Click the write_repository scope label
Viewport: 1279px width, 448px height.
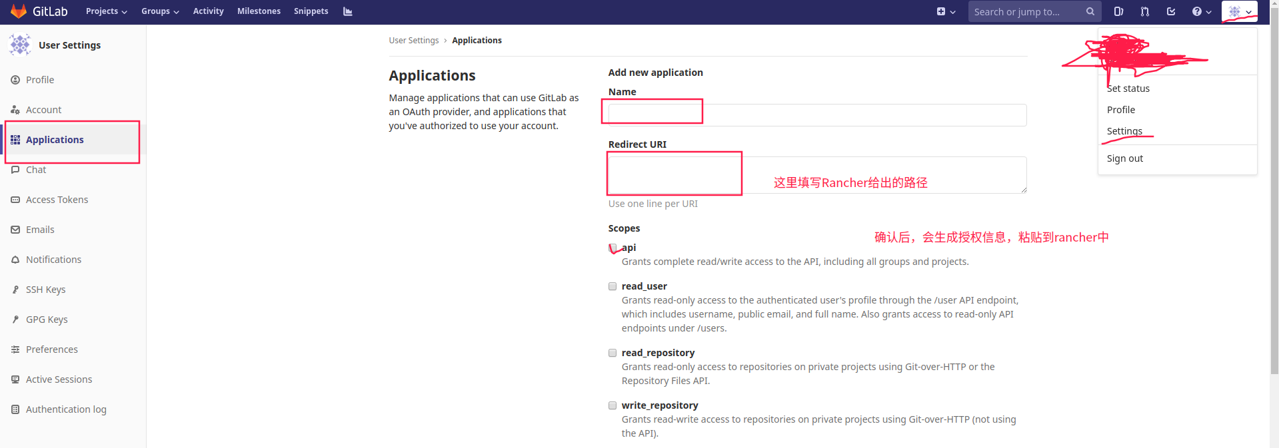point(660,405)
